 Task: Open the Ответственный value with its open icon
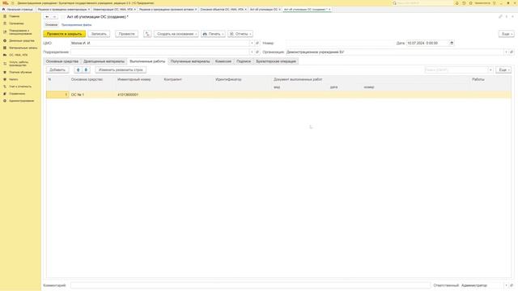(512, 285)
